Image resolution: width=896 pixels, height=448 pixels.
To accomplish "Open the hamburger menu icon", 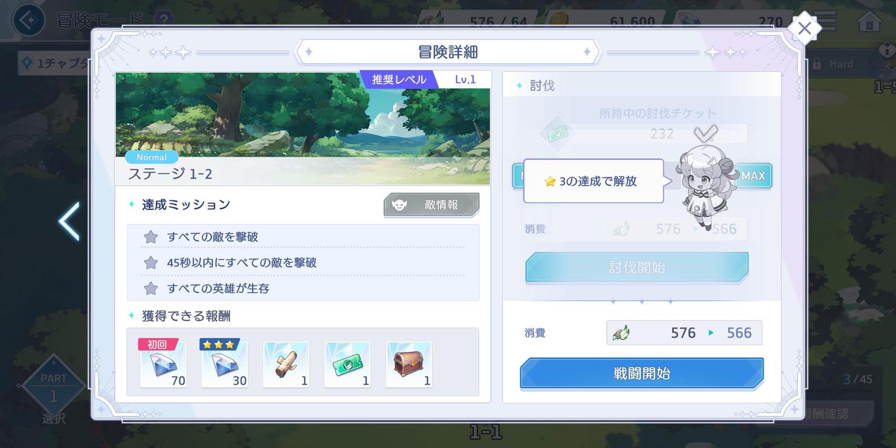I will click(x=827, y=21).
